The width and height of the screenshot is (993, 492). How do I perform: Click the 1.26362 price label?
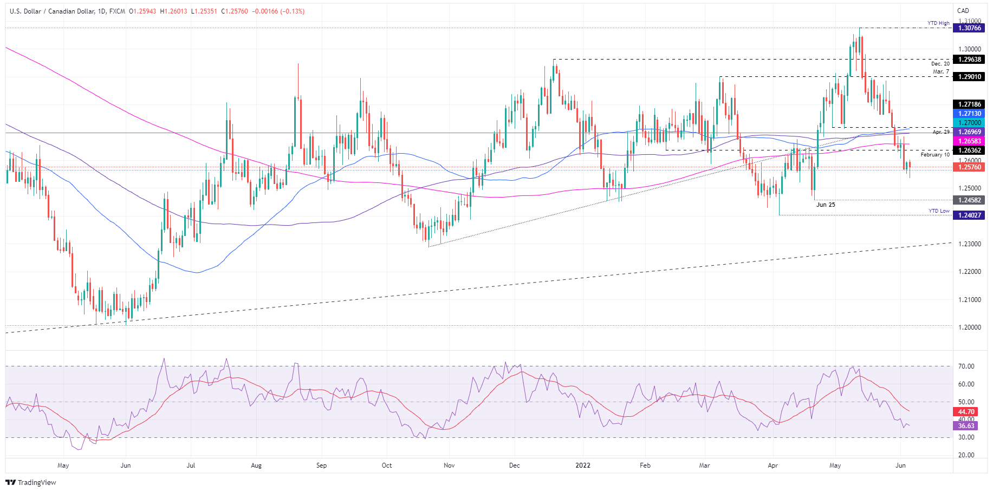[969, 150]
